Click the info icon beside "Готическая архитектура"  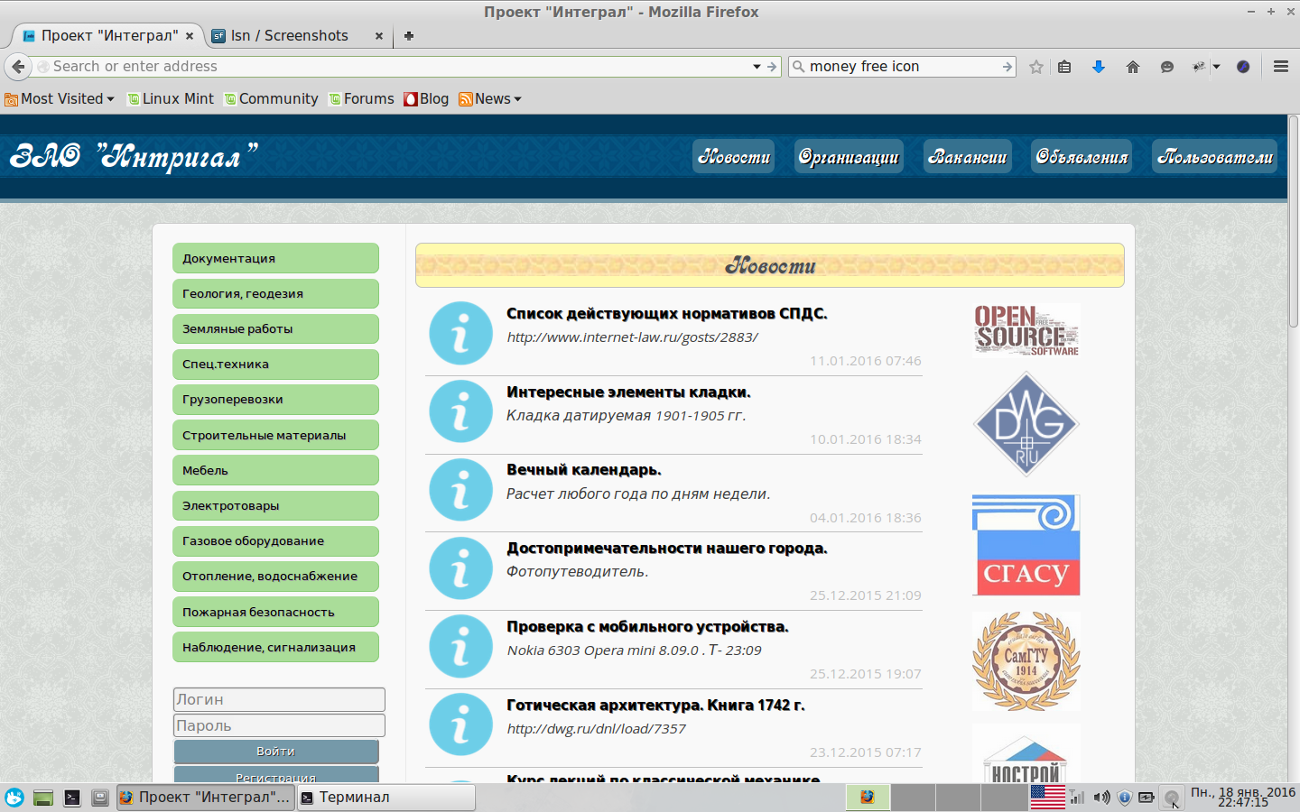[x=460, y=724]
